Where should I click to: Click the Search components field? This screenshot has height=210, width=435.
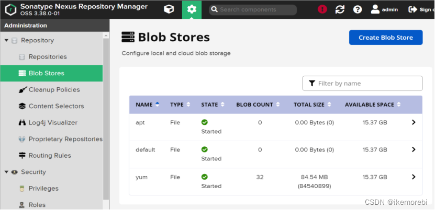[253, 10]
